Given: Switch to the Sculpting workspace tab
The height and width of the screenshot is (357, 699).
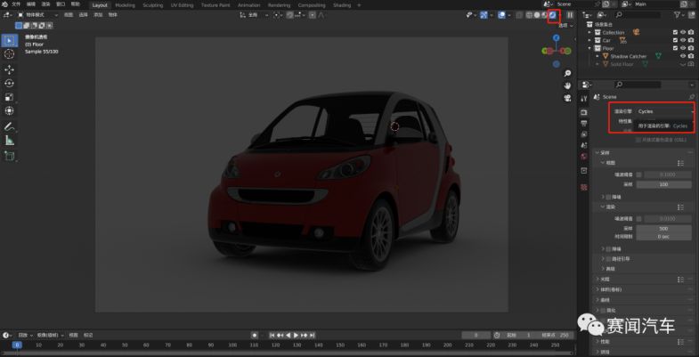Looking at the screenshot, I should pos(152,4).
